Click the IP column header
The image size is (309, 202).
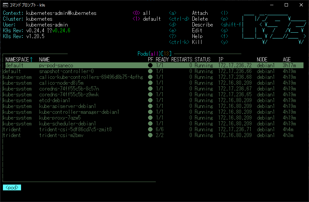tap(221, 59)
